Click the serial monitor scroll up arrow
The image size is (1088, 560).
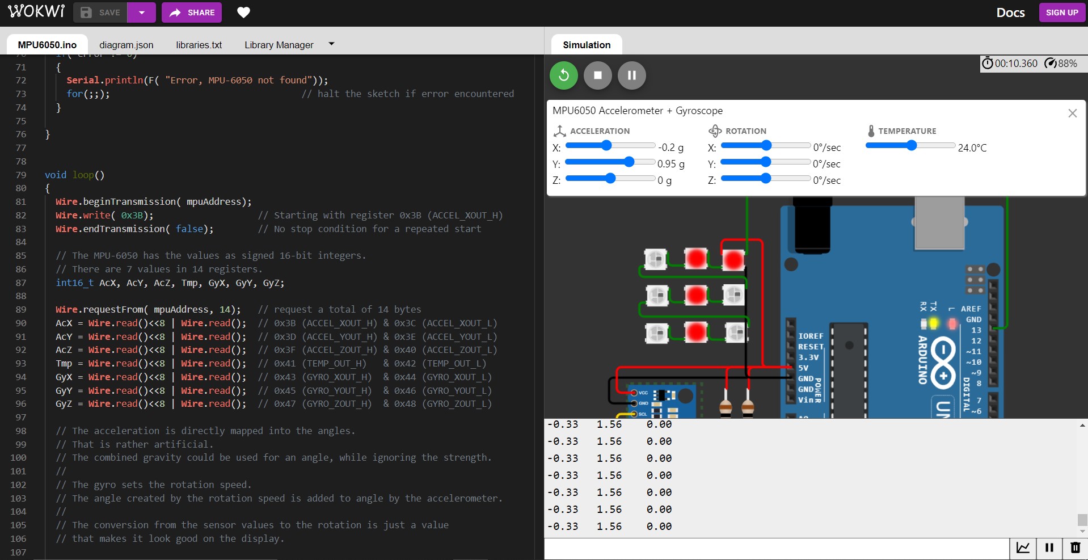click(x=1082, y=425)
